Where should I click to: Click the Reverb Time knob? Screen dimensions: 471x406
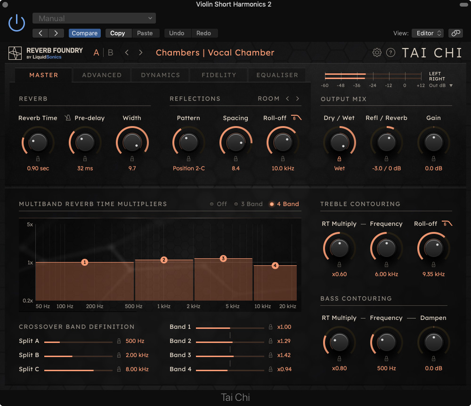(38, 142)
